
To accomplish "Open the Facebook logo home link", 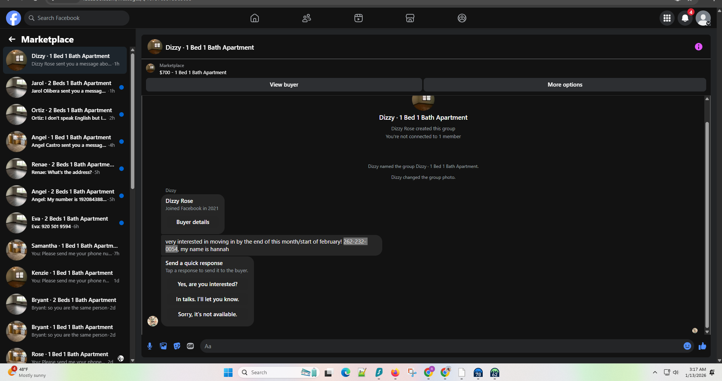I will click(x=14, y=18).
